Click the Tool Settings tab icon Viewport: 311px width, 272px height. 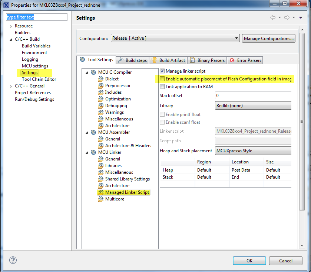coord(82,59)
